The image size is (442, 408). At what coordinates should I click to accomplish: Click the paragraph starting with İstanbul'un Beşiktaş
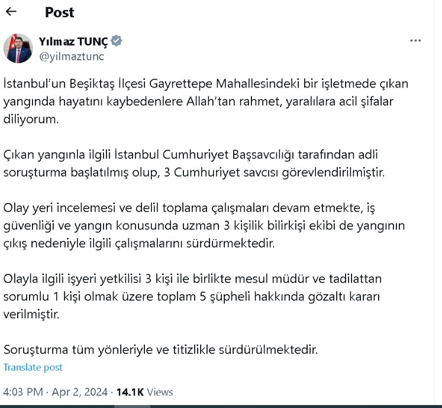click(205, 101)
